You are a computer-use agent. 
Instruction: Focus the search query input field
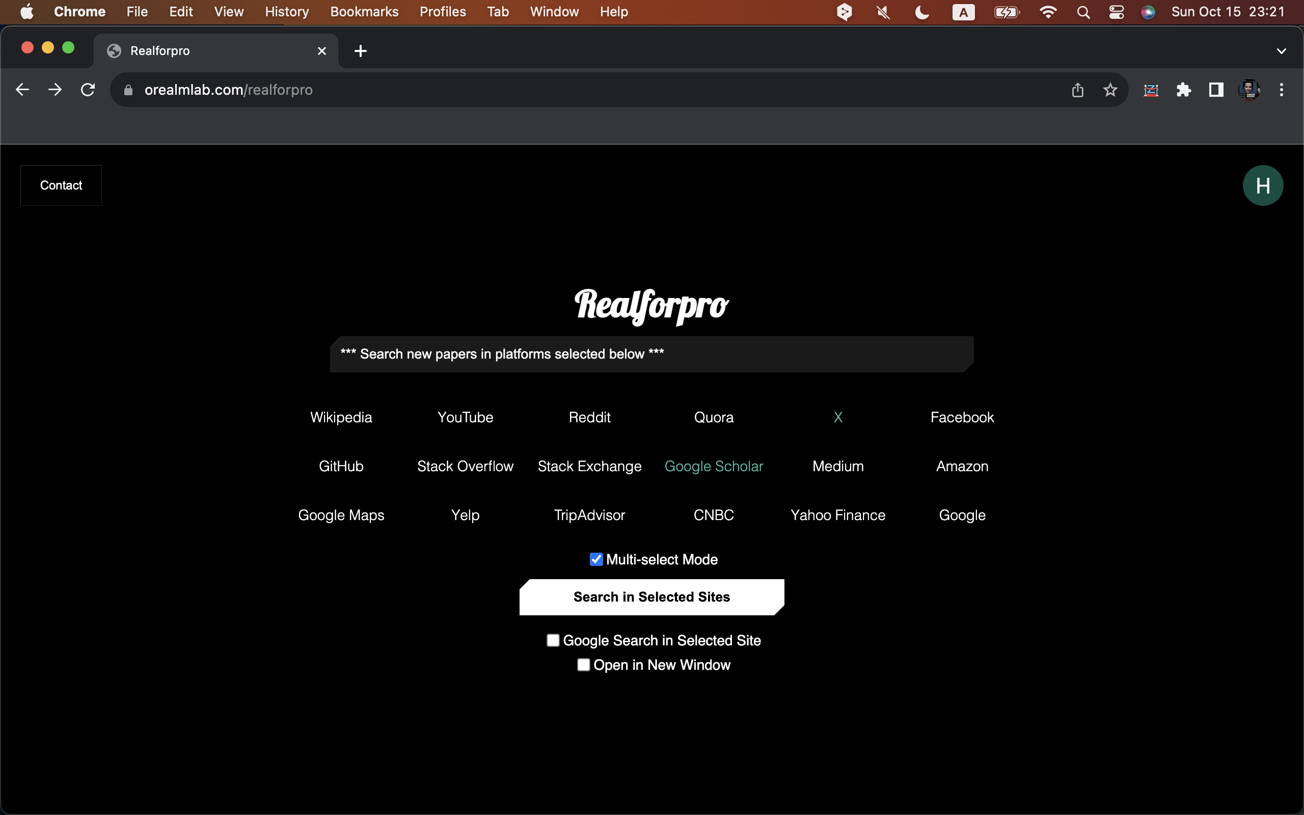(x=651, y=354)
